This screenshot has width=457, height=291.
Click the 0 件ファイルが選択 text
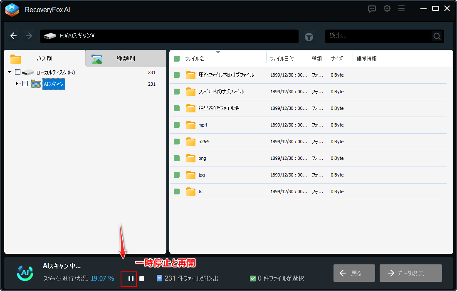tap(281, 279)
